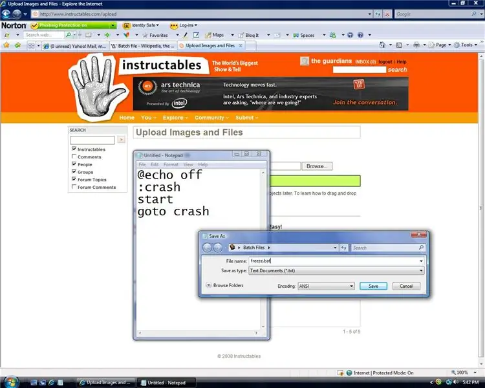Open the File name history dropdown arrow
485x388 pixels.
click(421, 261)
